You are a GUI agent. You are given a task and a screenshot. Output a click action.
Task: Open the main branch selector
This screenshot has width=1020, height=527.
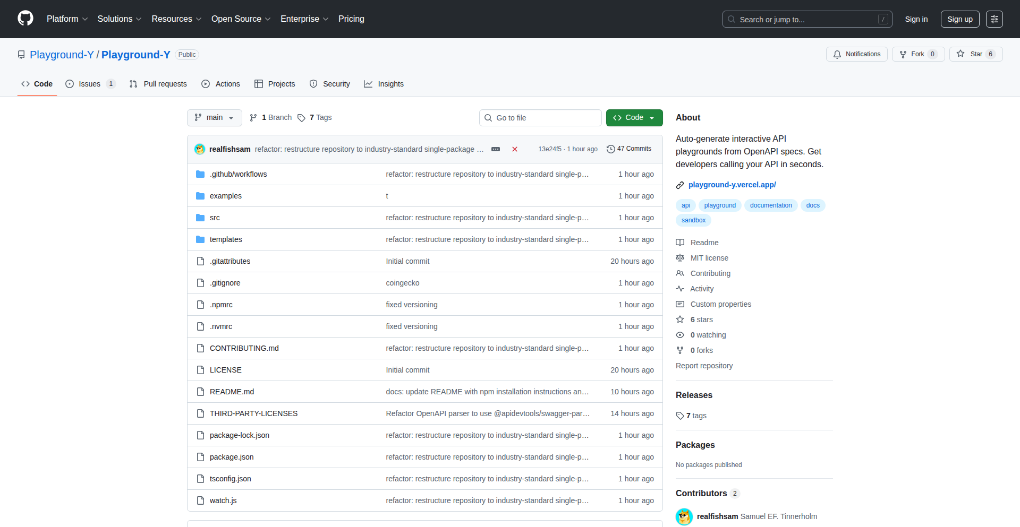click(x=214, y=117)
